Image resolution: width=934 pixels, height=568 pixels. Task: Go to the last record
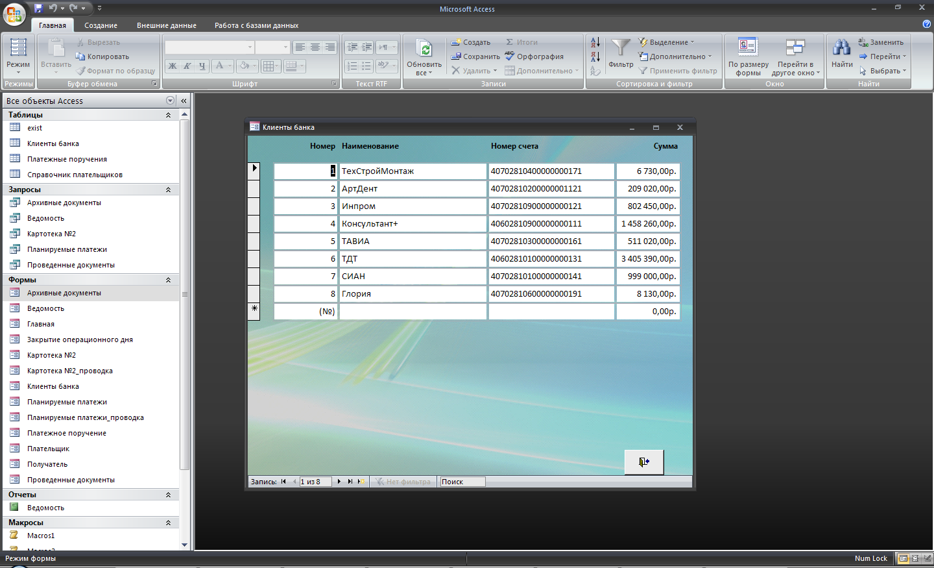(x=350, y=482)
